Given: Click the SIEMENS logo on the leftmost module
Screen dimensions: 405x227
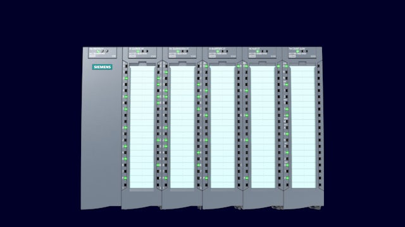Looking at the screenshot, I should coord(102,67).
